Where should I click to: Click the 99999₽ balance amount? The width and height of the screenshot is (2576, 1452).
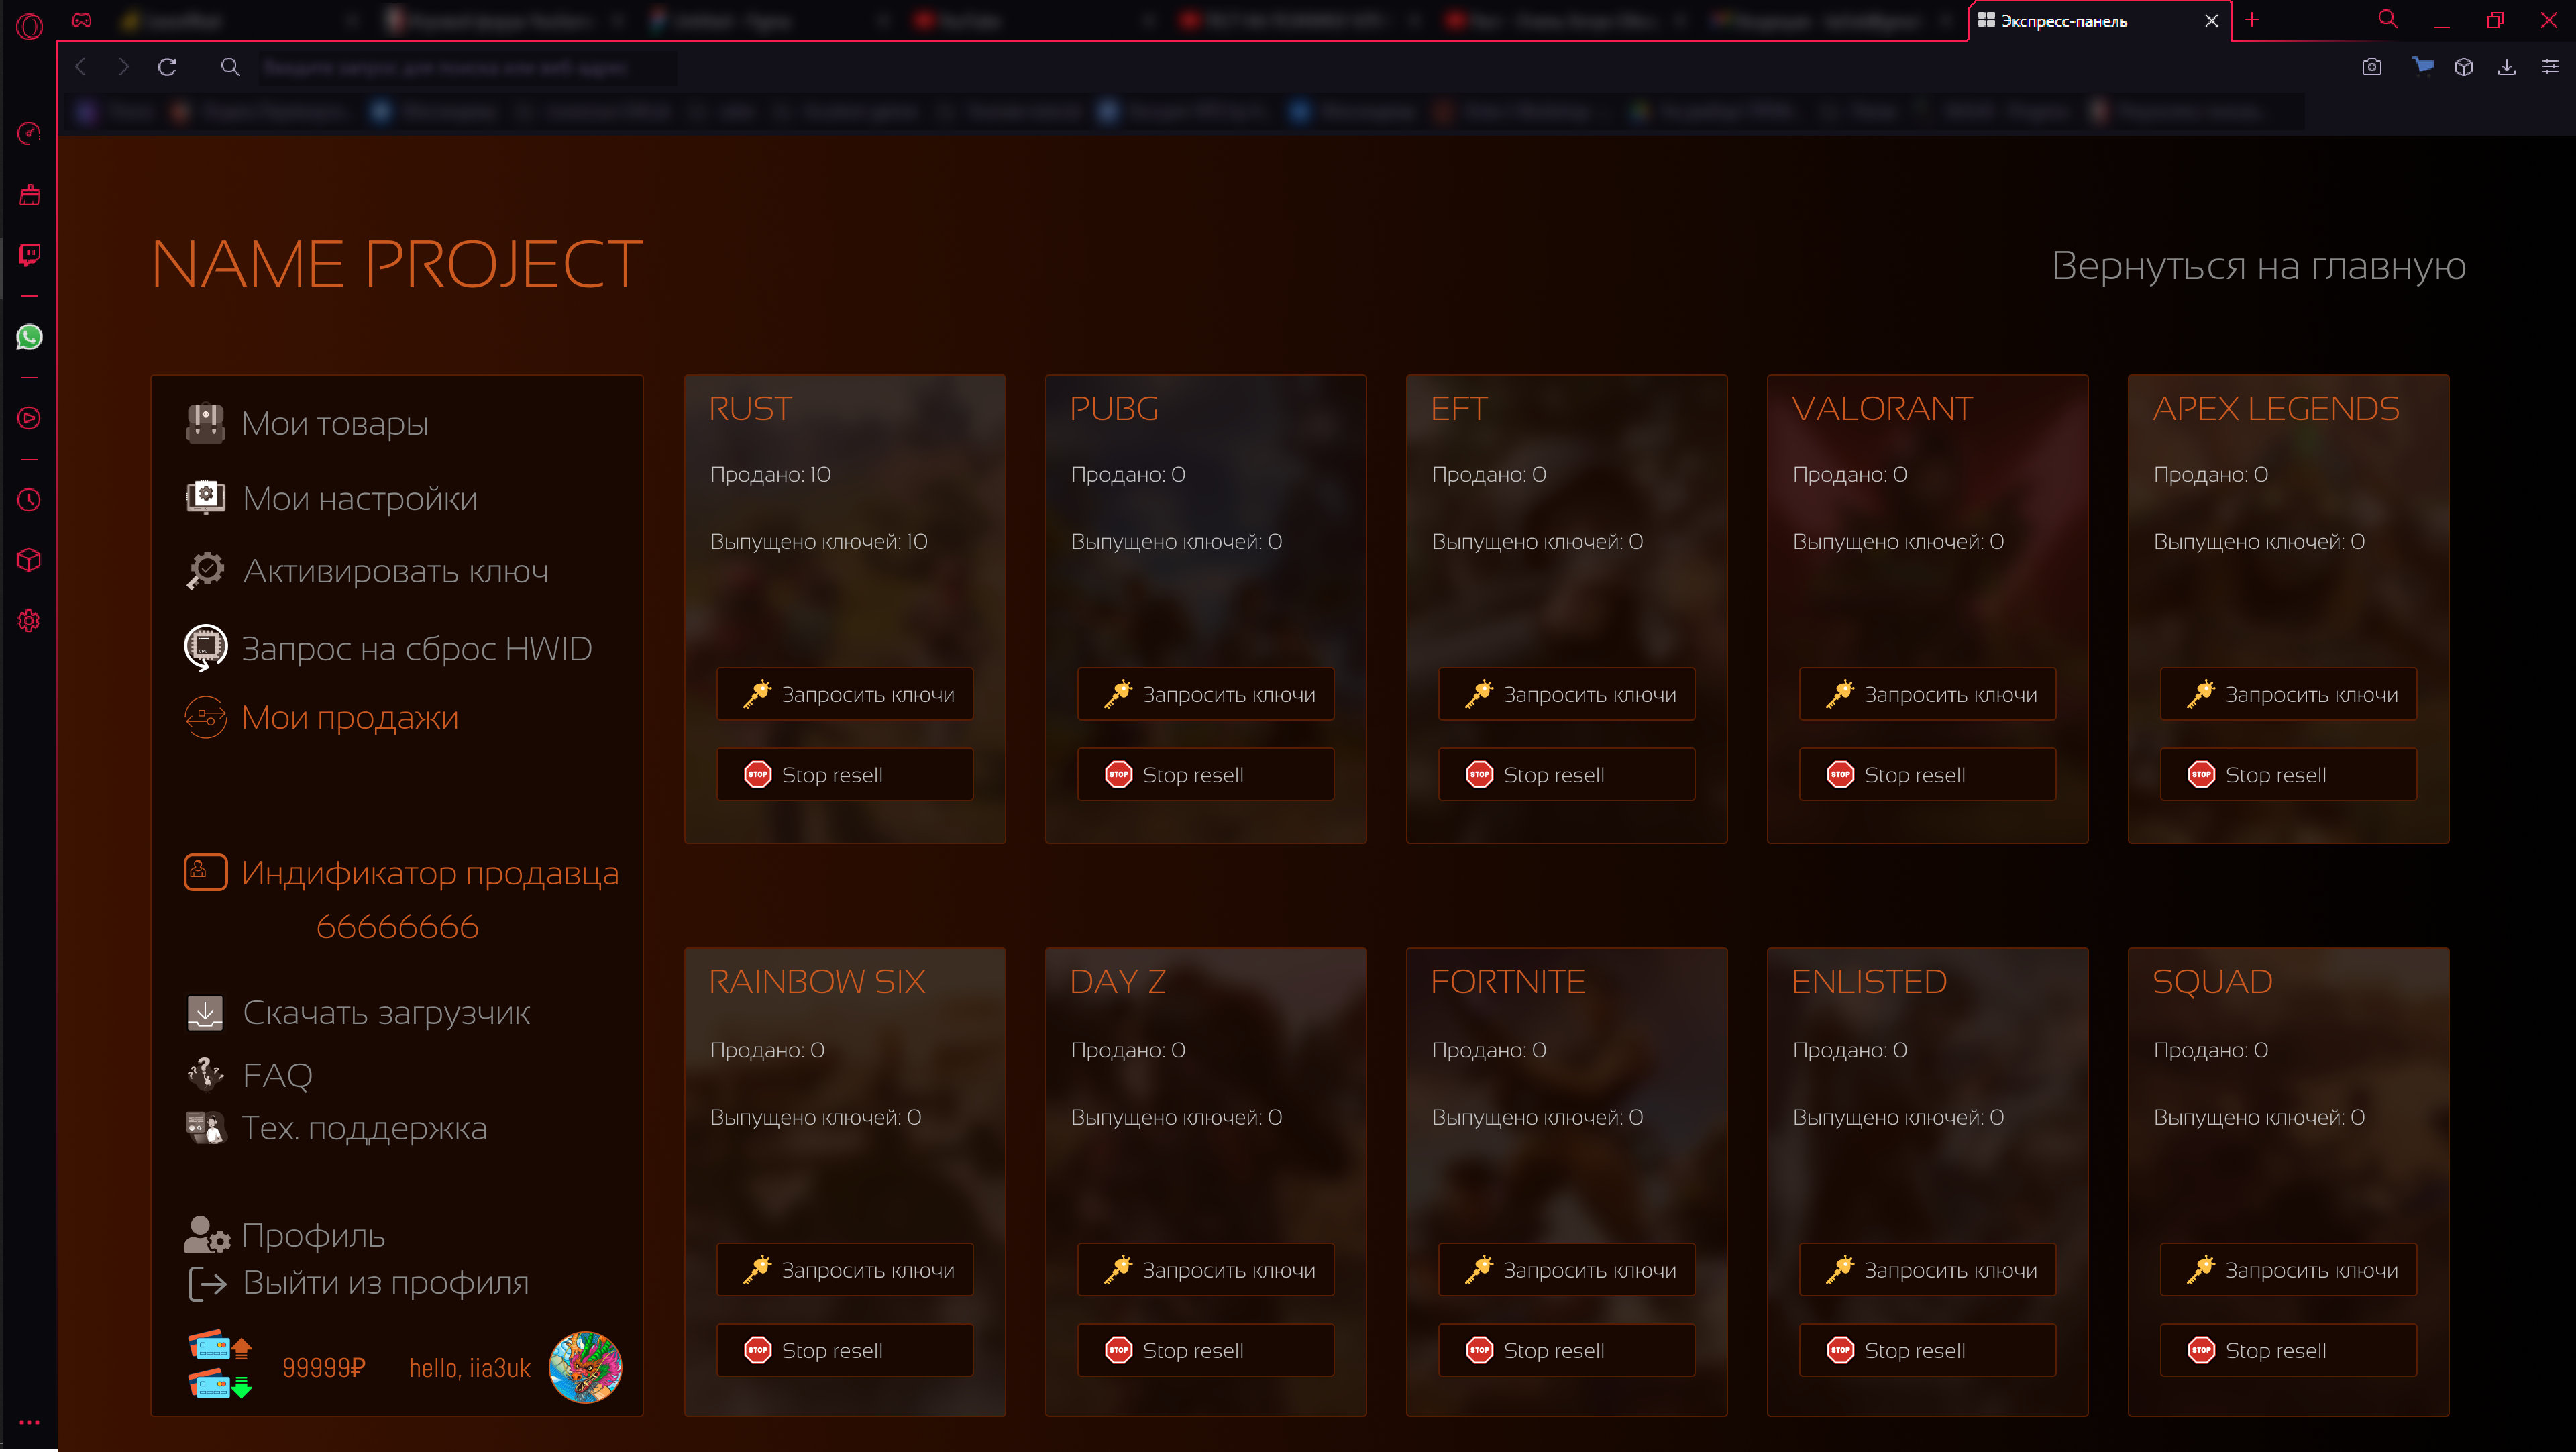[324, 1367]
